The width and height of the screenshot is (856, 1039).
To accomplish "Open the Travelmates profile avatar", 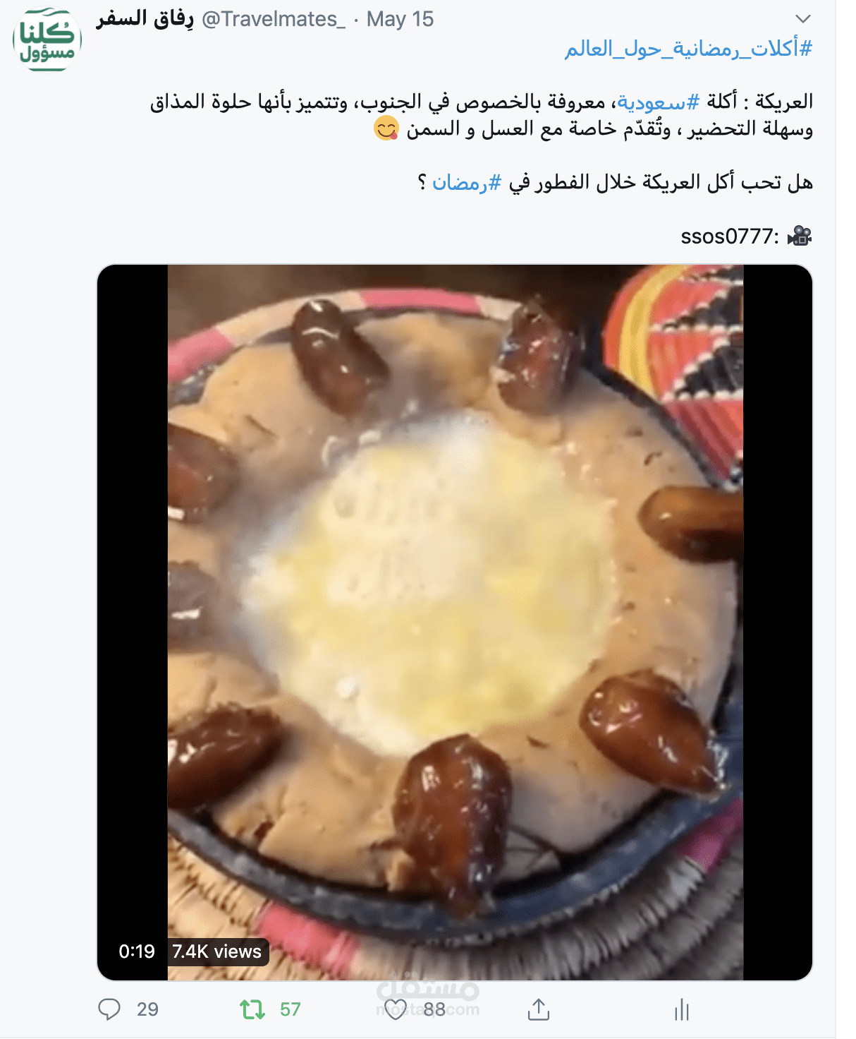I will tap(47, 40).
